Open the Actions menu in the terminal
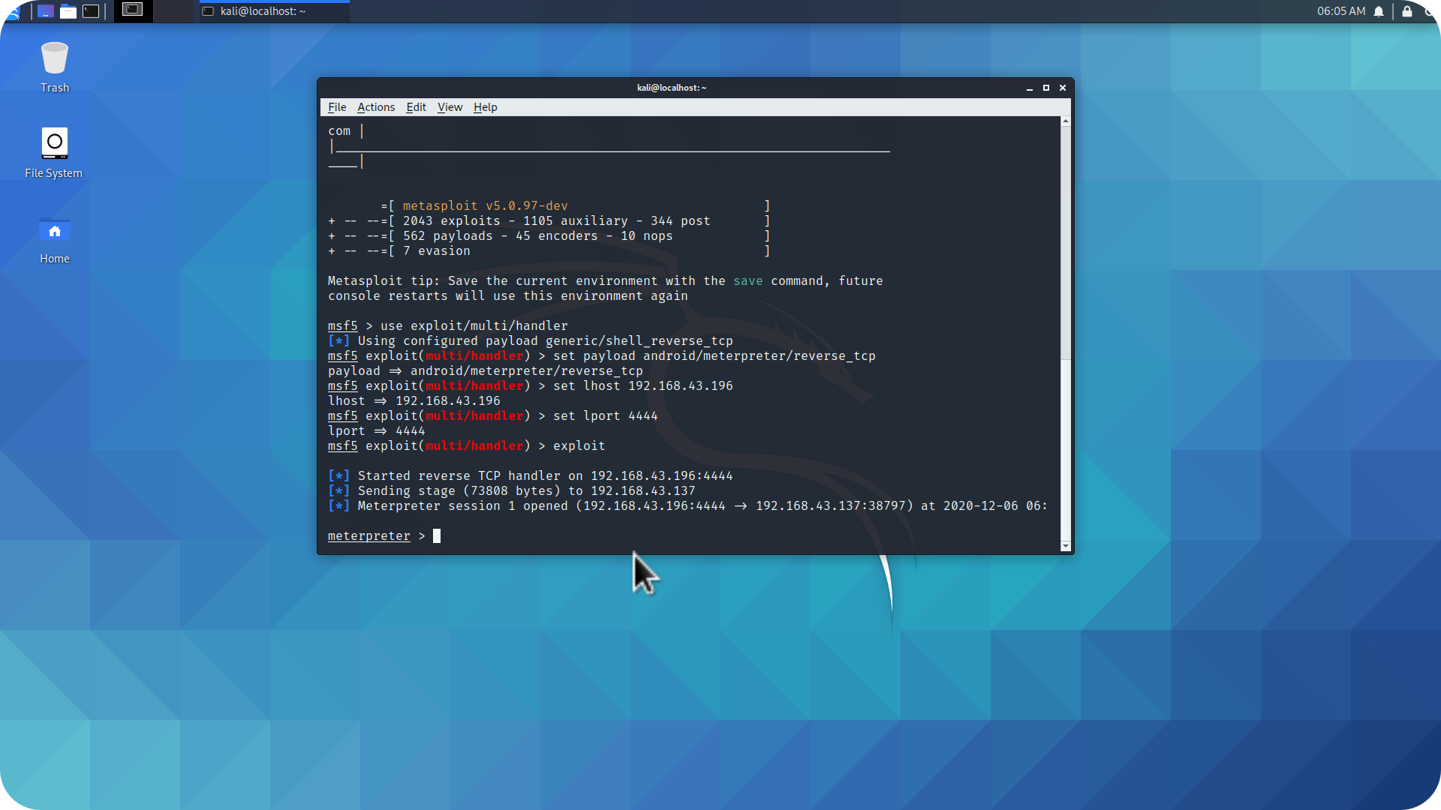 point(376,107)
